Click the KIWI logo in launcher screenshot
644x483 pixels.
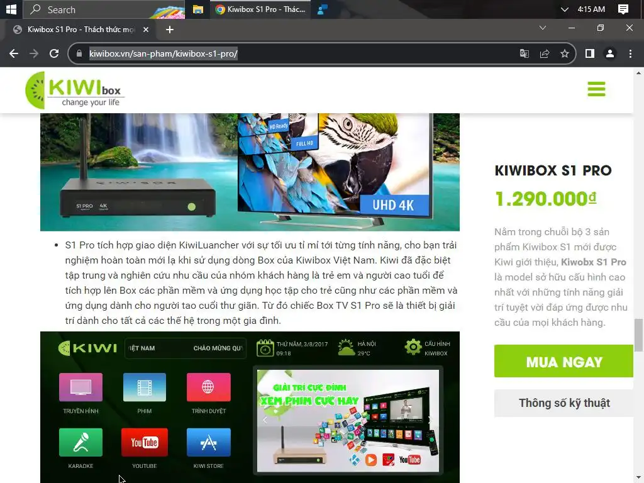[x=87, y=348]
